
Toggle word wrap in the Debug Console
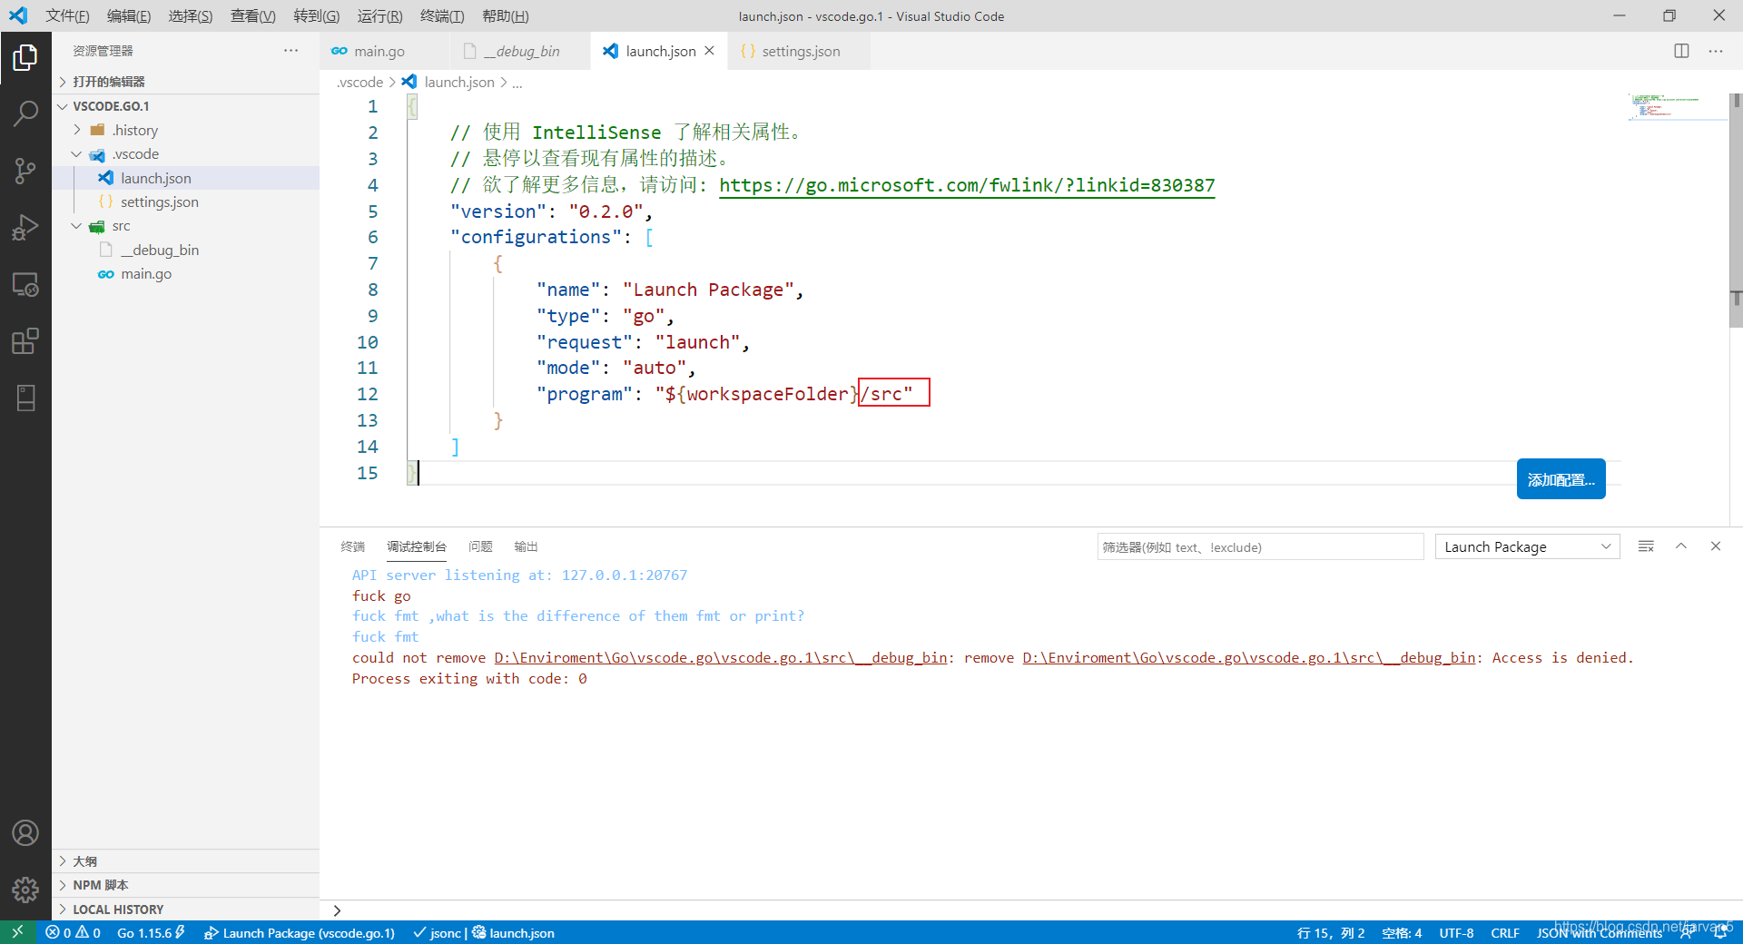(x=1646, y=546)
